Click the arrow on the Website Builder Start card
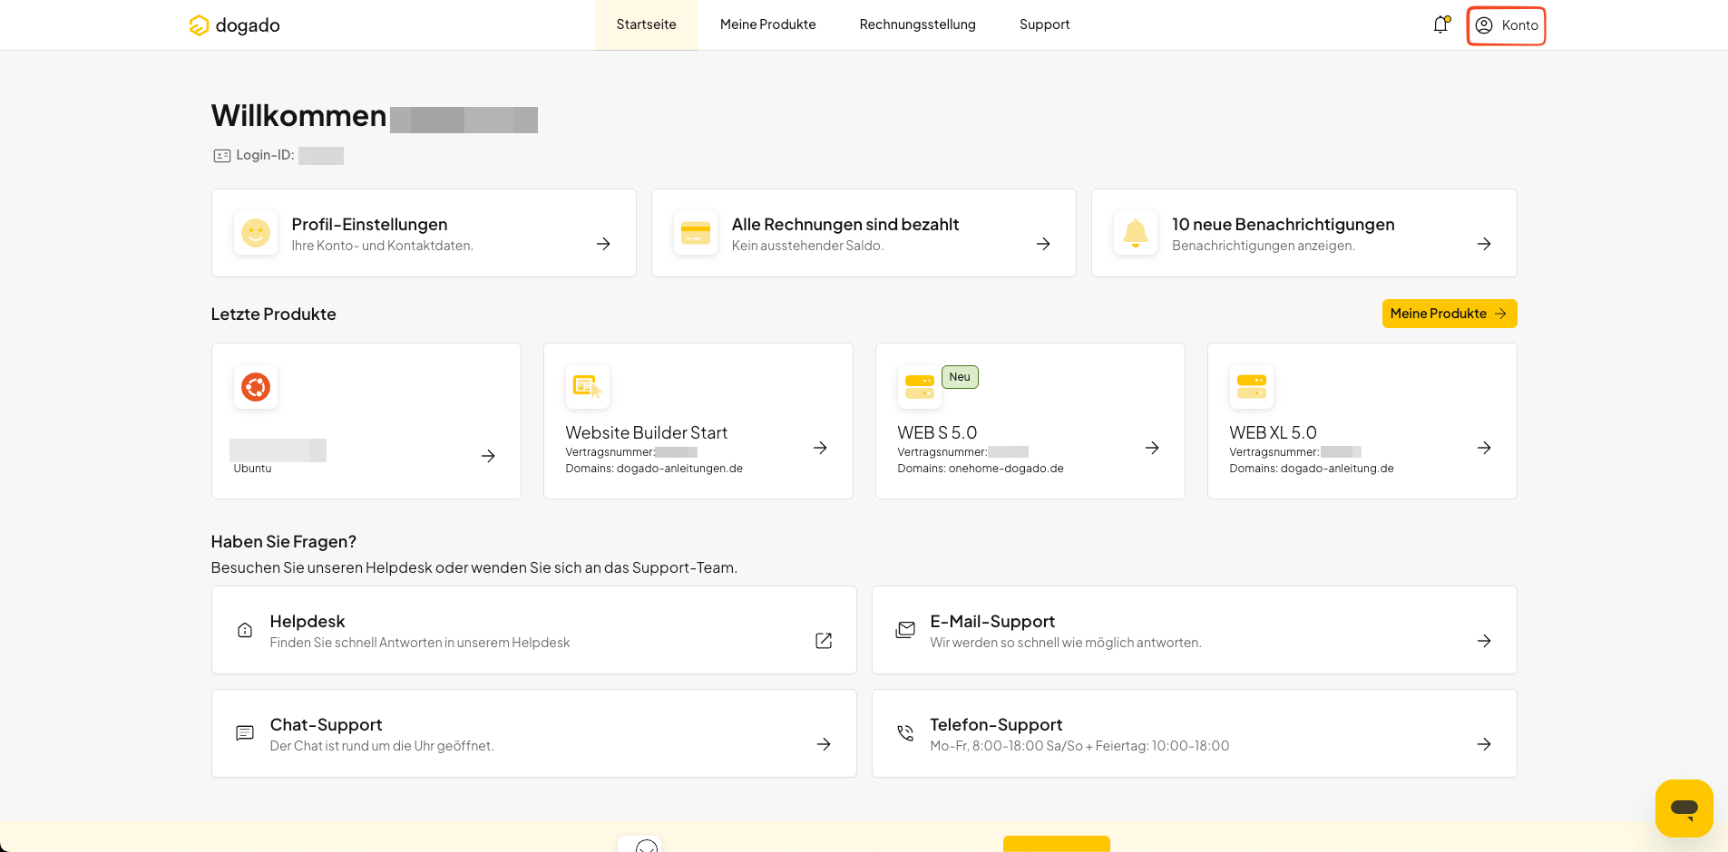Screen dimensions: 1728x852 click(820, 448)
